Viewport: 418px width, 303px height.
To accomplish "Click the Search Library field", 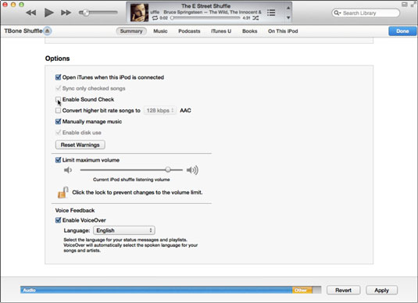I will tap(366, 12).
